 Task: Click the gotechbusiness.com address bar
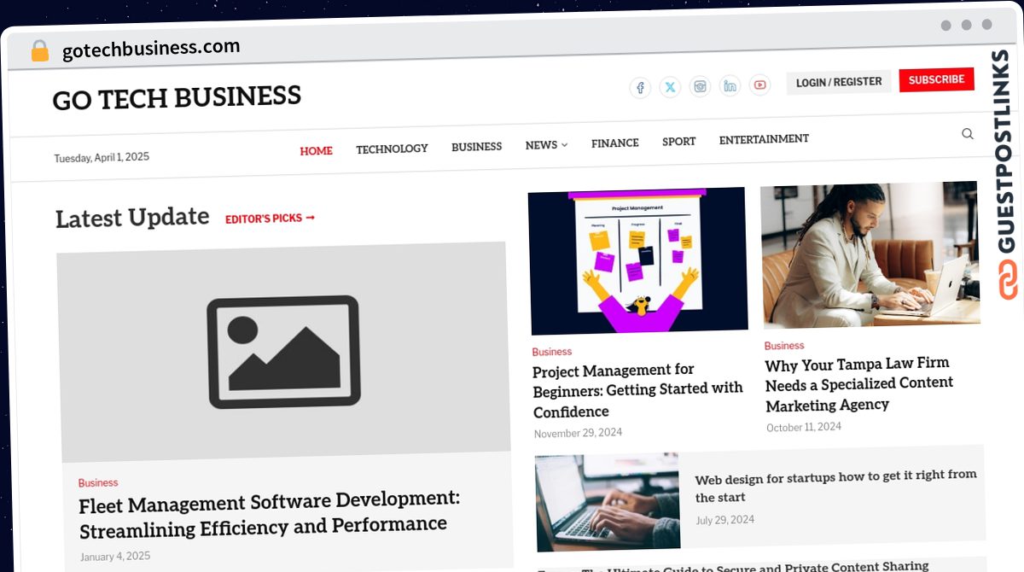[x=151, y=49]
